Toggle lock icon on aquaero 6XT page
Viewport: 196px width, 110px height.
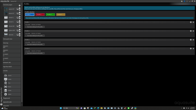pos(20,8)
